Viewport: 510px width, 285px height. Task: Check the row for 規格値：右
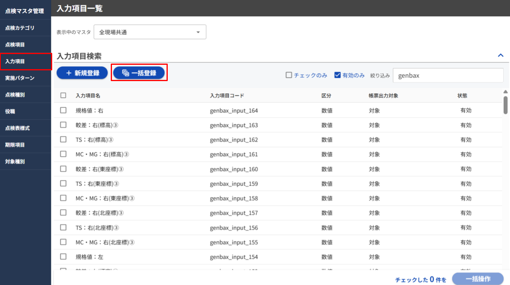63,111
